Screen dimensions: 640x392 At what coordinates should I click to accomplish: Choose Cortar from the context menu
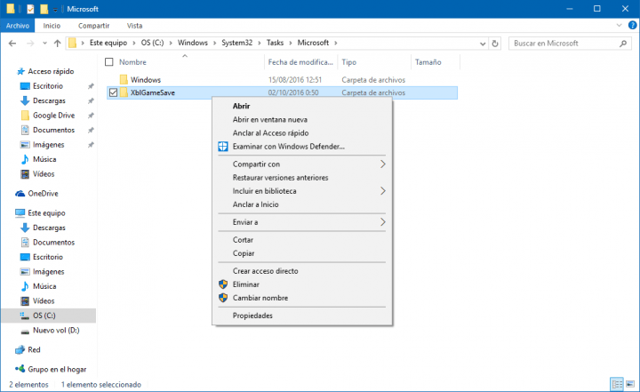click(x=243, y=240)
